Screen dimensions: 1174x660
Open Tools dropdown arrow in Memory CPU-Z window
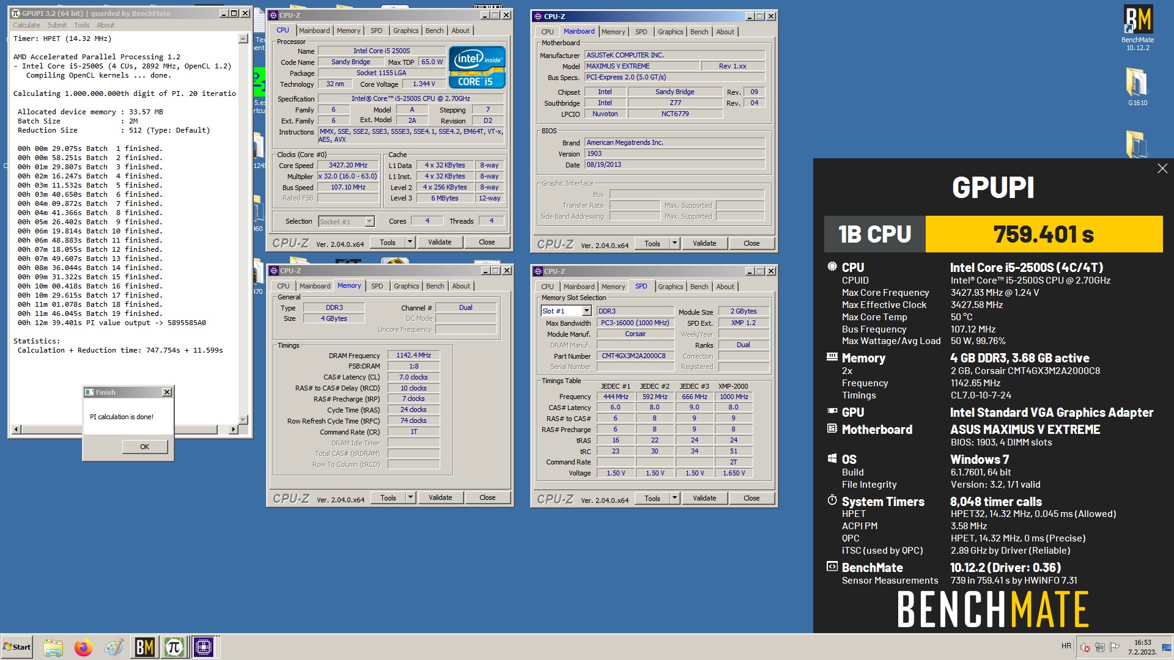[410, 498]
